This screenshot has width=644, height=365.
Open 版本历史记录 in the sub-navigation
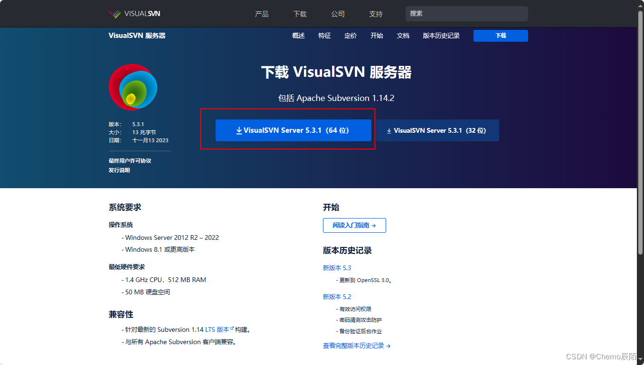(x=441, y=36)
